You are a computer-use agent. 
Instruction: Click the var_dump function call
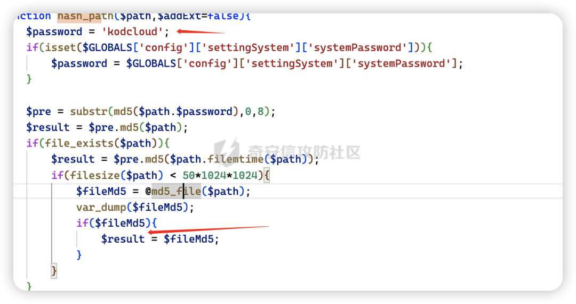pyautogui.click(x=101, y=207)
